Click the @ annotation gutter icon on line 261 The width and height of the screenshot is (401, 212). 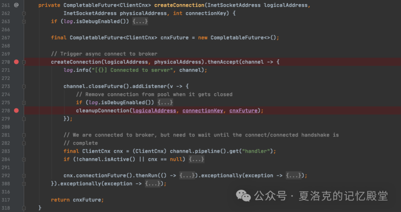[x=16, y=5]
